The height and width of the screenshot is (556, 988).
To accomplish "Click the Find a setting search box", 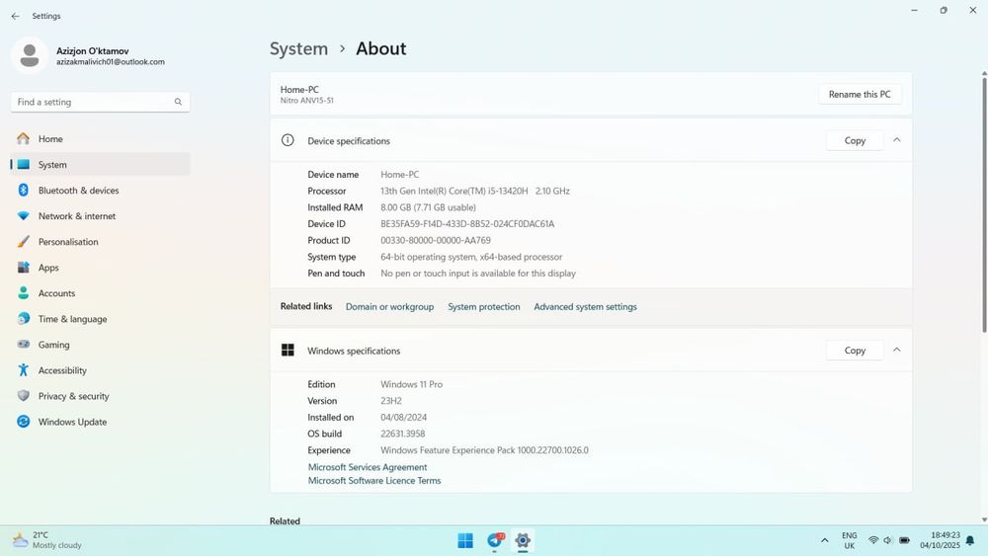I will [100, 102].
